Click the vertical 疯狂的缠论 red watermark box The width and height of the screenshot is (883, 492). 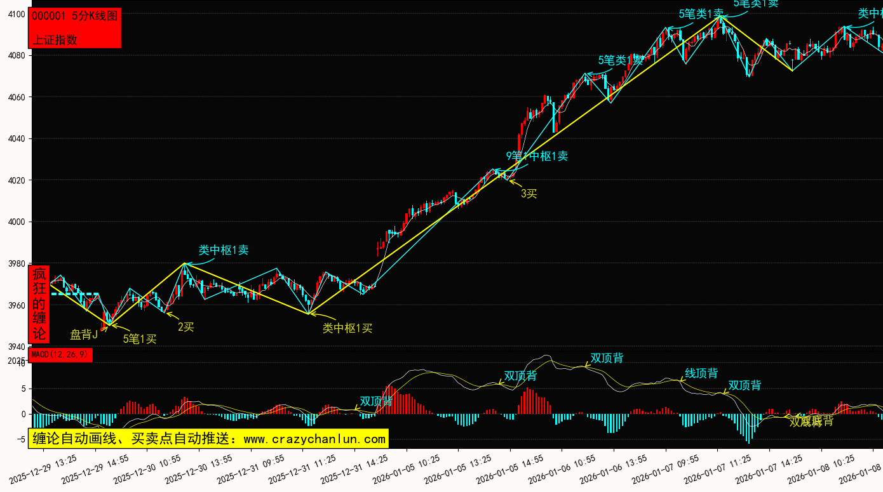39,304
